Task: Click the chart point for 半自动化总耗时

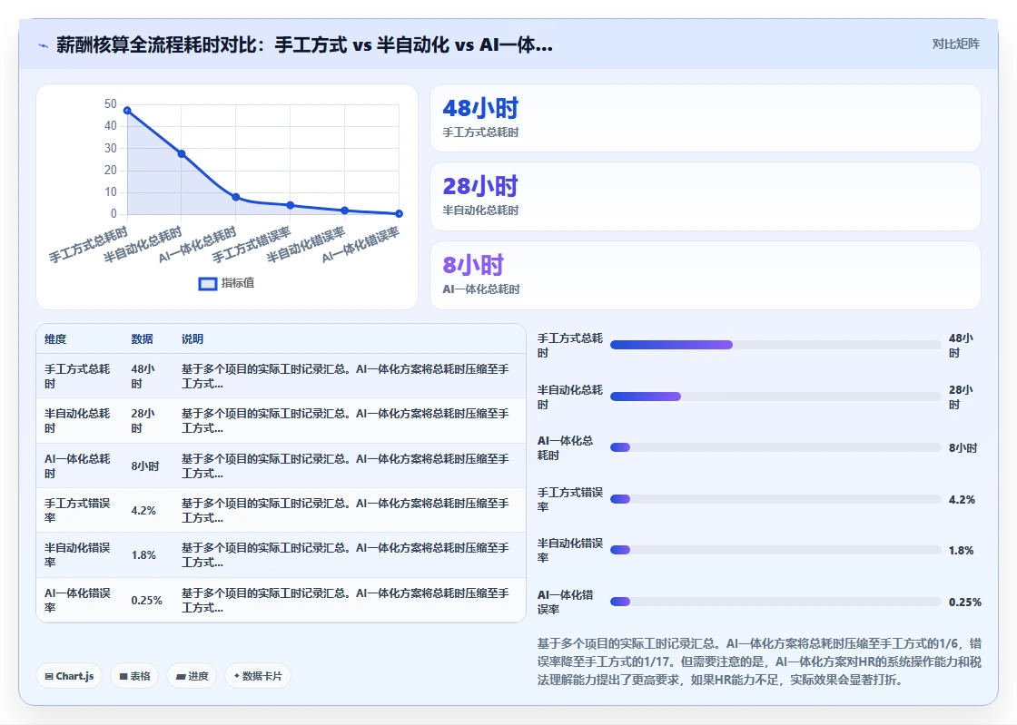Action: 182,153
